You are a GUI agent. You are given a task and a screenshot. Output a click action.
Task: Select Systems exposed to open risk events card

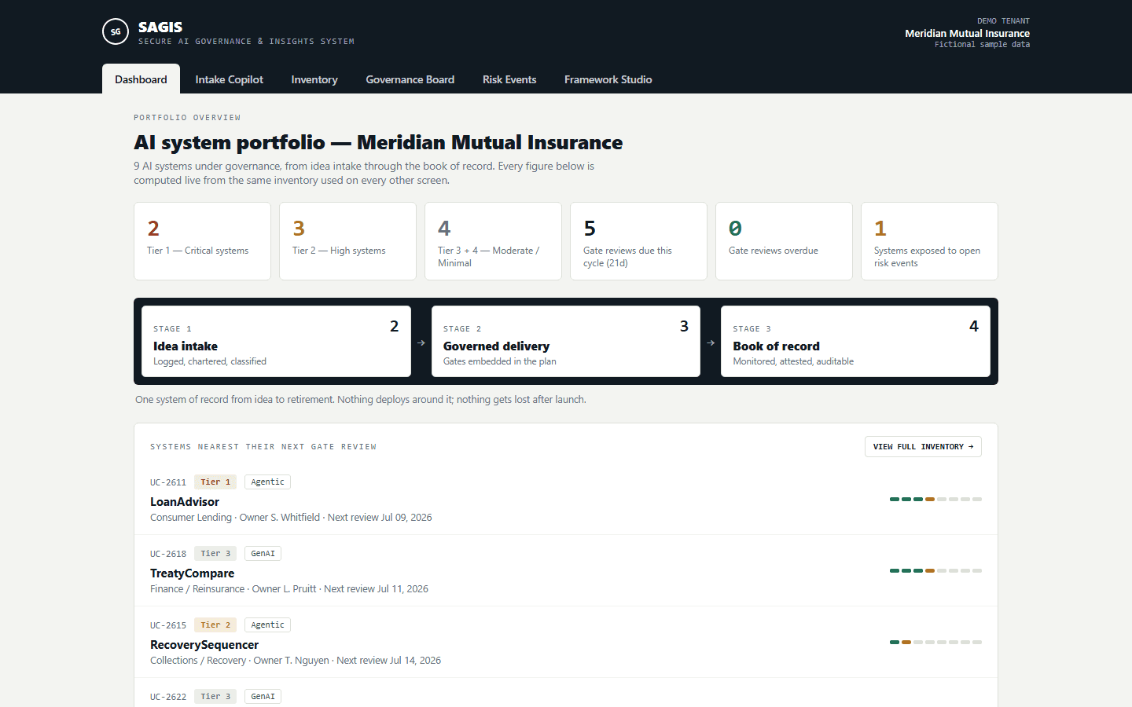click(x=929, y=241)
